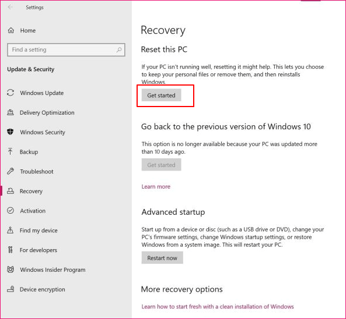This screenshot has height=319, width=346.
Task: Open Windows Update settings page
Action: 41,93
